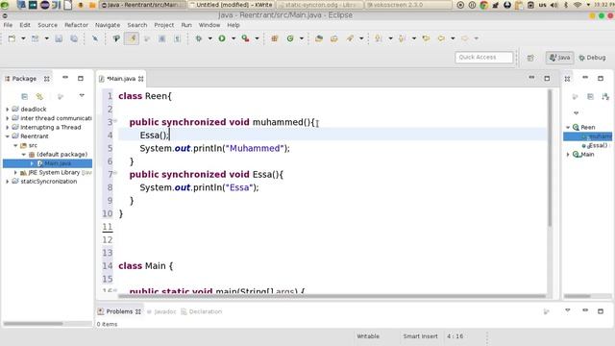Open dropdown arrow beside New file icon
The height and width of the screenshot is (346, 615).
[x=23, y=38]
